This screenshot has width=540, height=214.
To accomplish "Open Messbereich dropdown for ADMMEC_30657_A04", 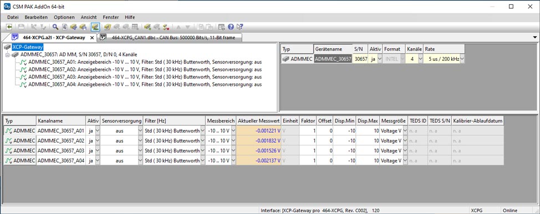I will pos(233,161).
